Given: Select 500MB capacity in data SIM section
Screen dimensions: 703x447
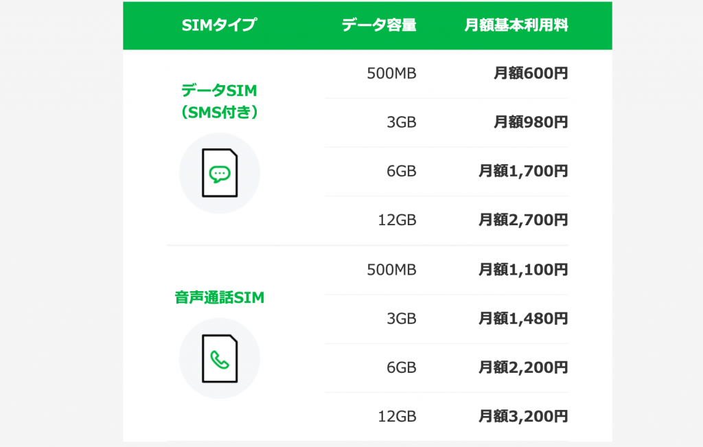Looking at the screenshot, I should coord(391,73).
